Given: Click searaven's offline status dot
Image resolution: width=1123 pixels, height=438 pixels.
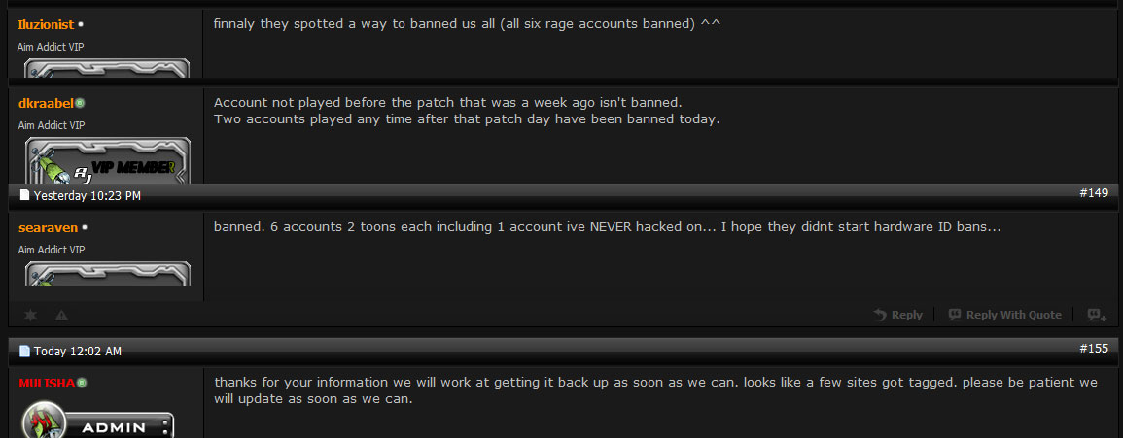Looking at the screenshot, I should click(x=85, y=228).
